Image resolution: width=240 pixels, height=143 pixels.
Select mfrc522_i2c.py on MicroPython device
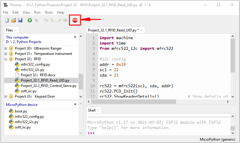[27, 122]
